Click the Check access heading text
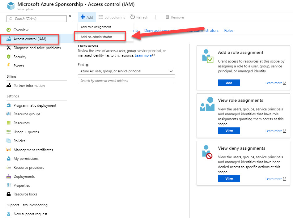 88,46
